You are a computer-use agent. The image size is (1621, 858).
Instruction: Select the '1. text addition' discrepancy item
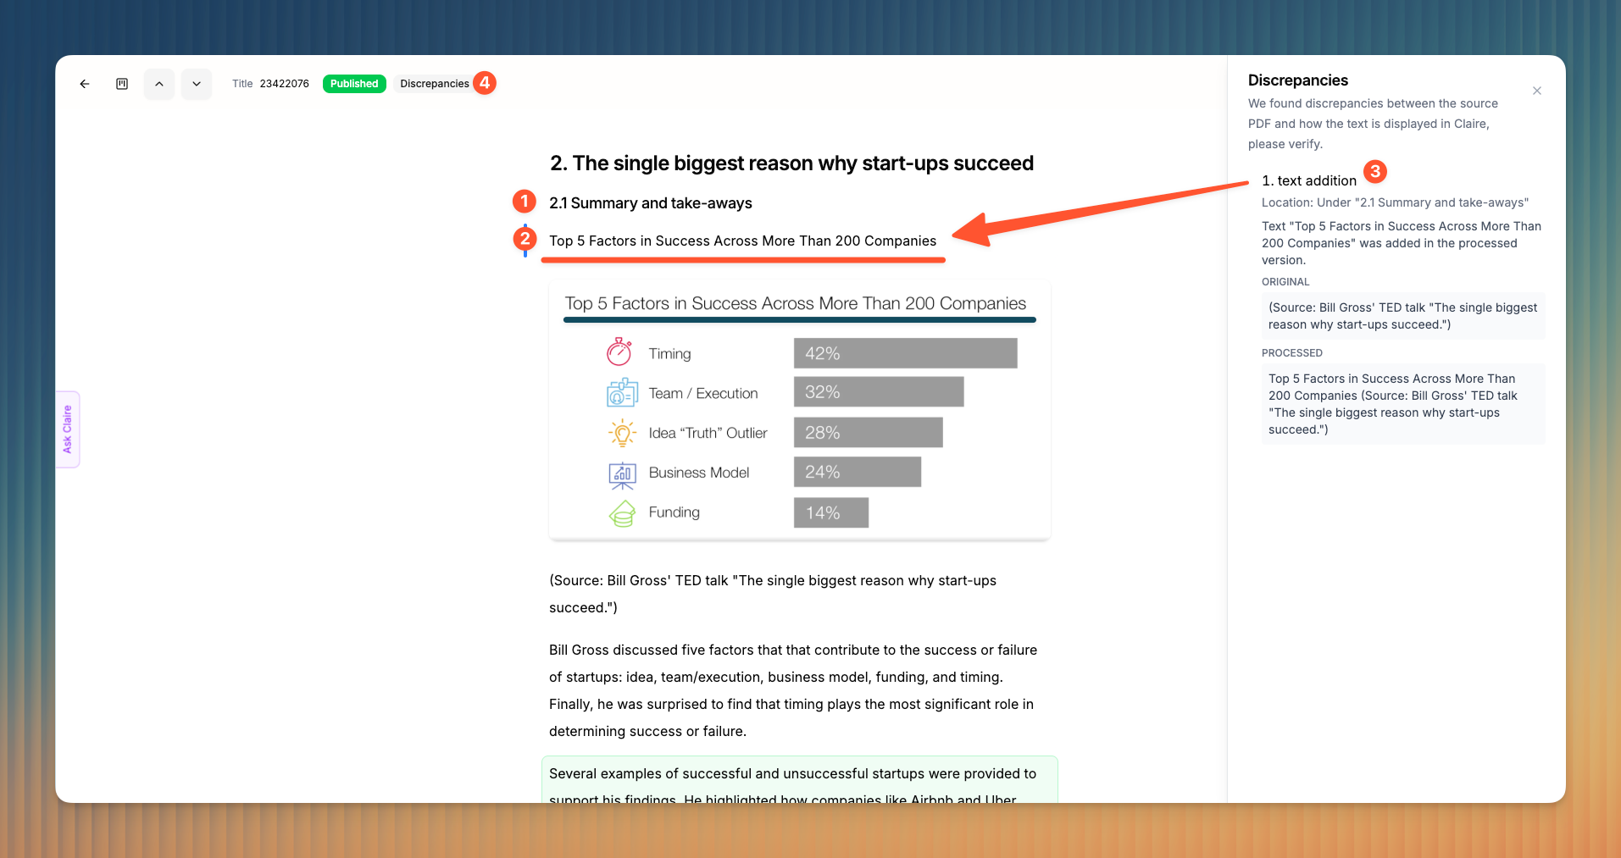pos(1309,180)
